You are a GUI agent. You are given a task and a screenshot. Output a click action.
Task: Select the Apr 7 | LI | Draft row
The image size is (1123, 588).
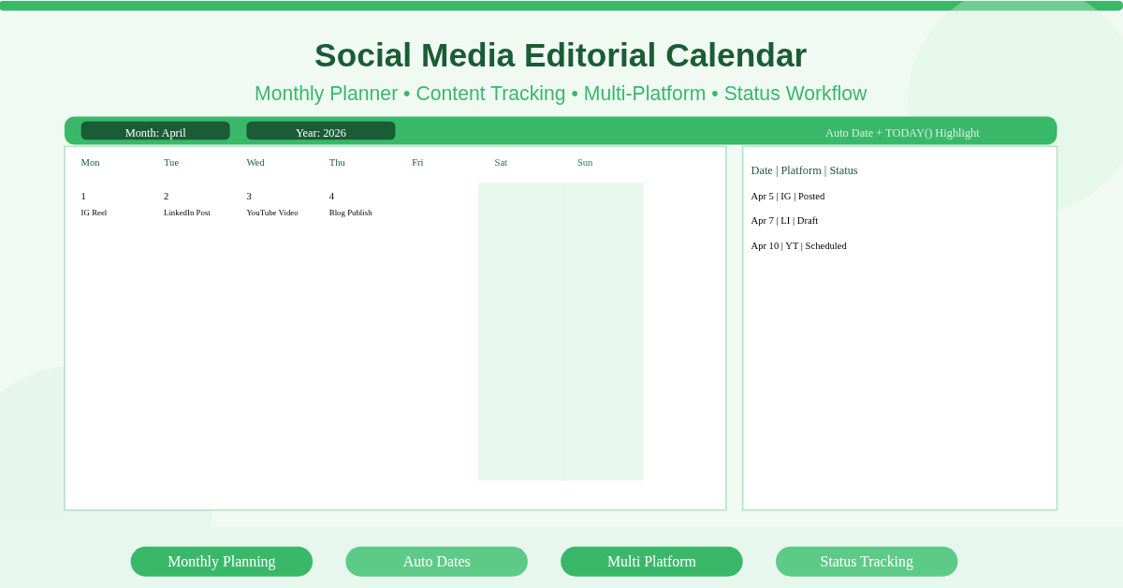(x=784, y=221)
